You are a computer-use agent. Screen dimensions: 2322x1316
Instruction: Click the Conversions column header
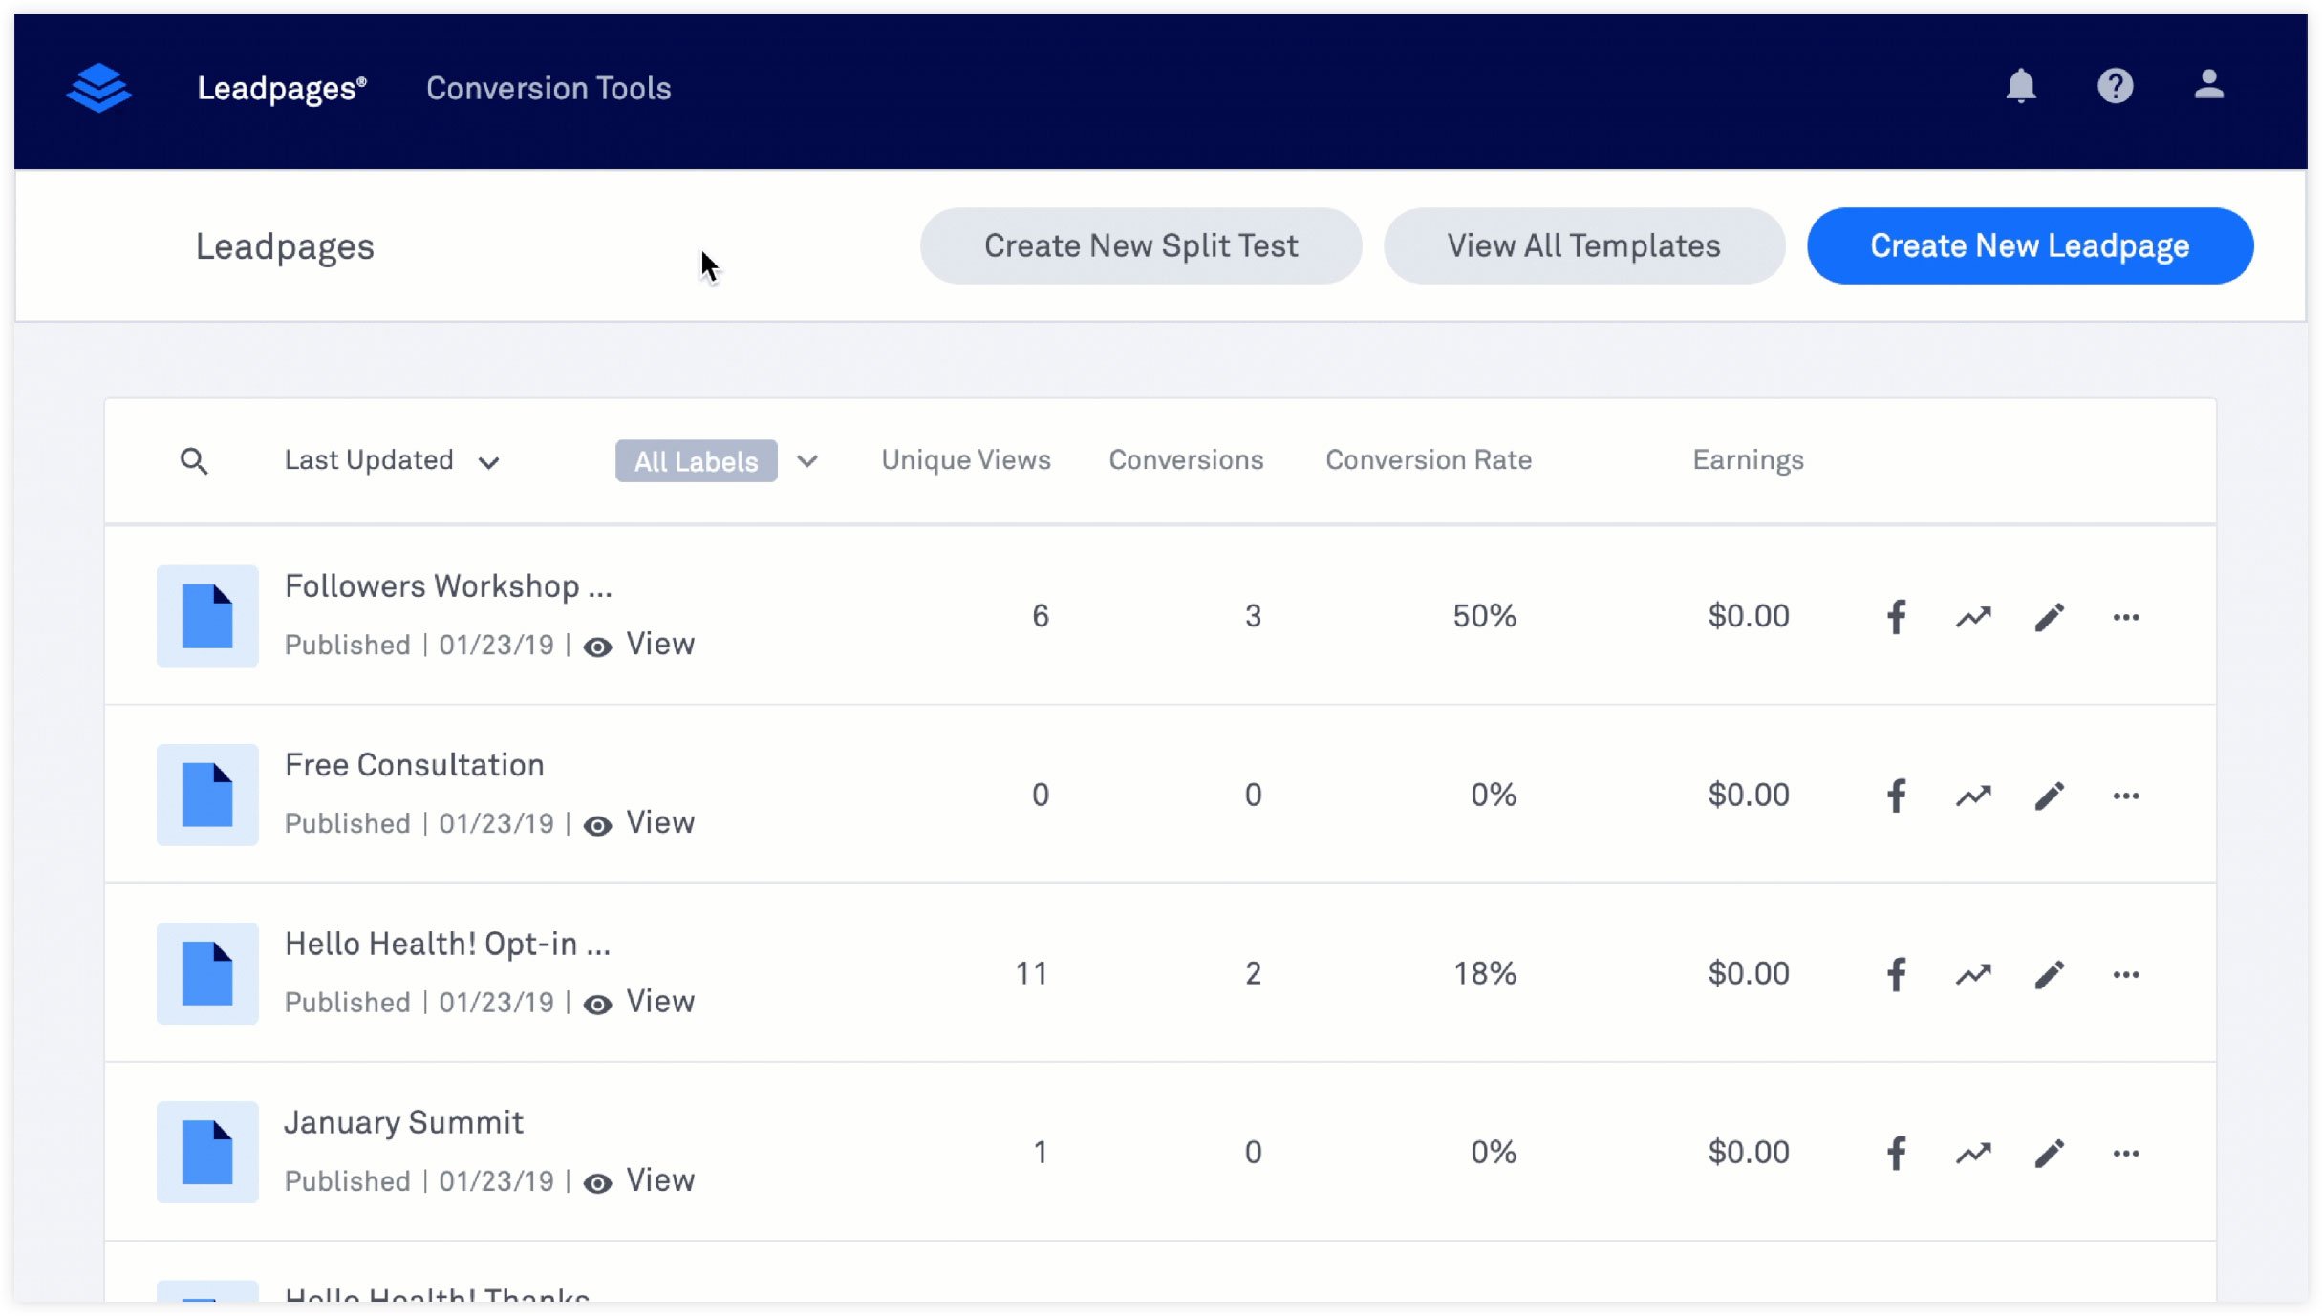(1186, 459)
